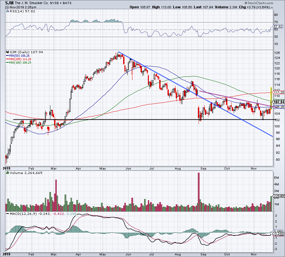Click the volume bars icon beside Volume
Image resolution: width=285 pixels, height=257 pixels.
pyautogui.click(x=8, y=173)
